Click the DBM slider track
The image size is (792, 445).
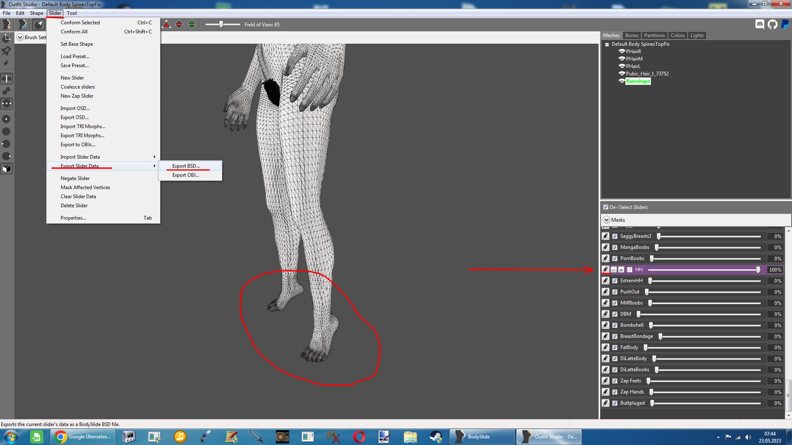click(x=699, y=314)
